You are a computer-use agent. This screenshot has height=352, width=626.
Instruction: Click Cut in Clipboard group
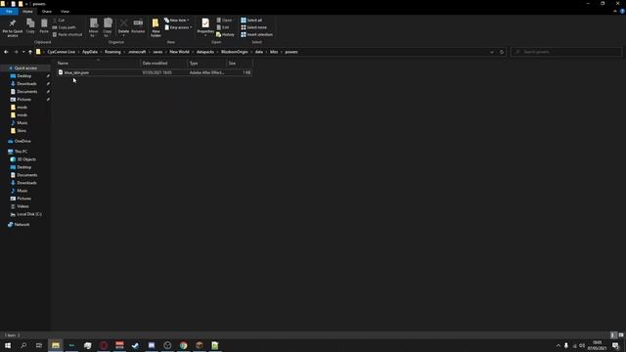pyautogui.click(x=59, y=20)
